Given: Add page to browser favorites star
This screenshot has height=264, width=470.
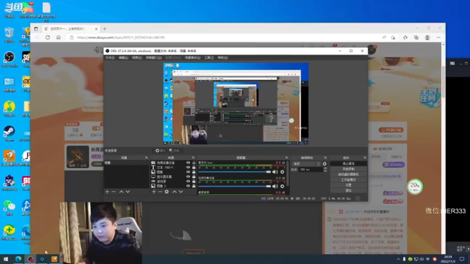Looking at the screenshot, I should [393, 38].
